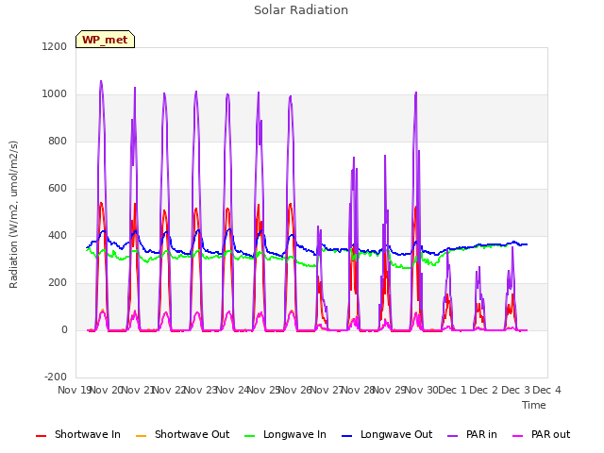This screenshot has height=453, width=604.
Task: Click the 800 y-axis tick label
Action: click(58, 141)
